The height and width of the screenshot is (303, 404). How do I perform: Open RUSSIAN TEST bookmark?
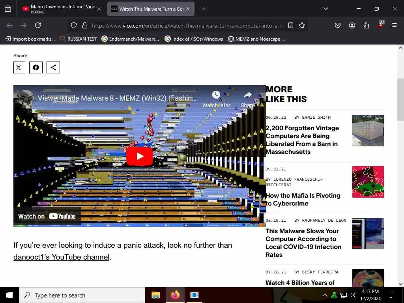pyautogui.click(x=79, y=39)
